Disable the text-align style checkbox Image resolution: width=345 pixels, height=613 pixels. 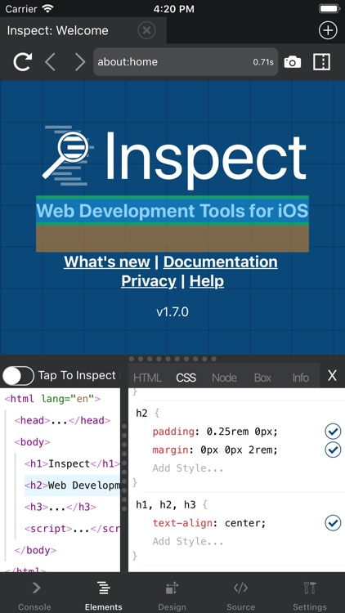click(x=333, y=523)
